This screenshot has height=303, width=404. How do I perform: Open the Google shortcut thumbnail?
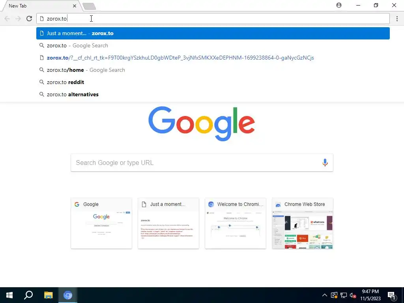(x=101, y=223)
